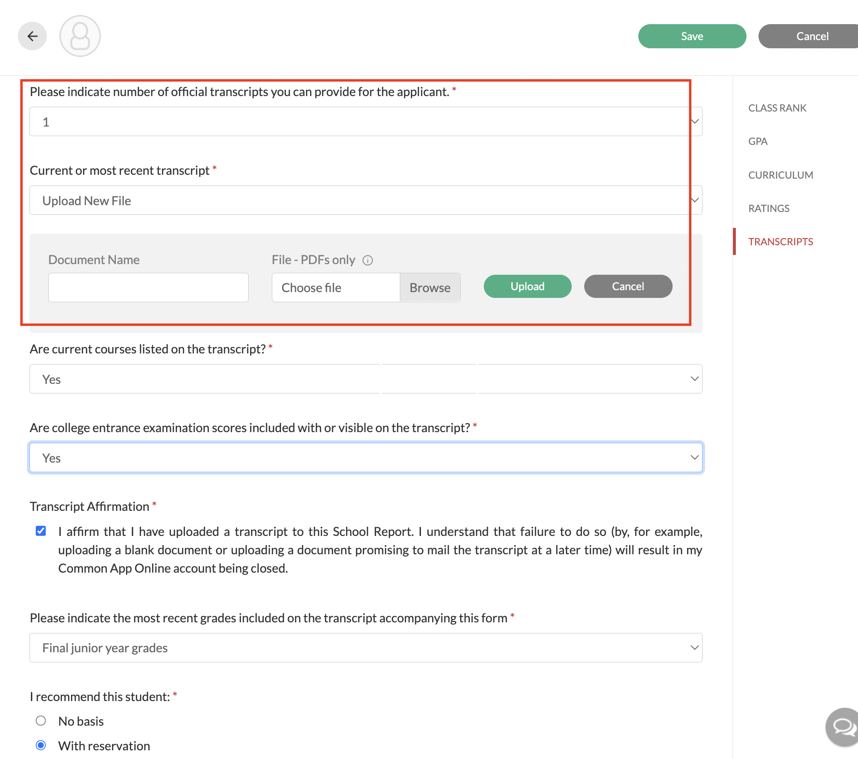Go to the Transcripts section
Image resolution: width=858 pixels, height=759 pixels.
781,242
